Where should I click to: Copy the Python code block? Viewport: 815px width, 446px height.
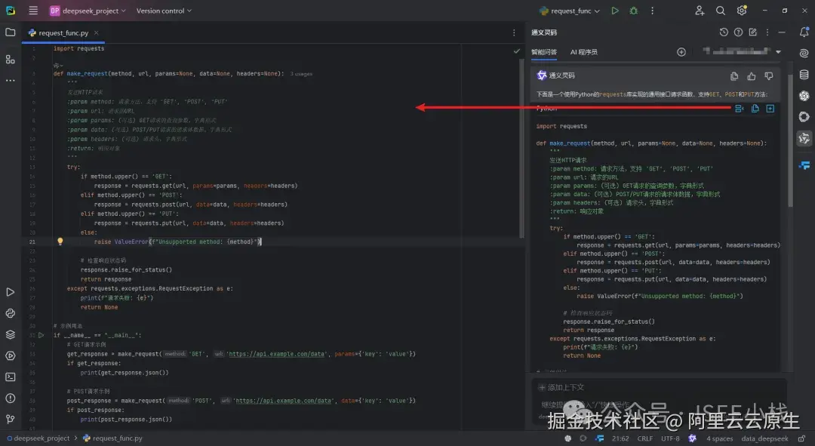coord(755,109)
